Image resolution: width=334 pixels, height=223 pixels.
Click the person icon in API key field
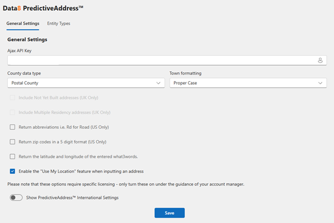[x=320, y=61]
